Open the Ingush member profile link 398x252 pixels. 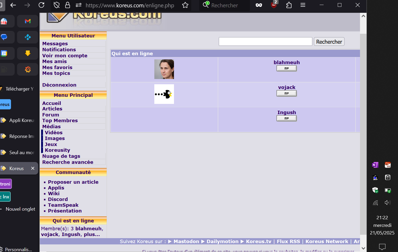pyautogui.click(x=286, y=113)
